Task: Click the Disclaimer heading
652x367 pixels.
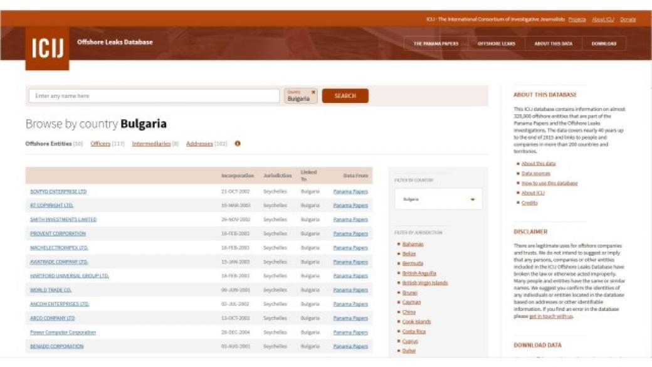Action: coord(530,231)
